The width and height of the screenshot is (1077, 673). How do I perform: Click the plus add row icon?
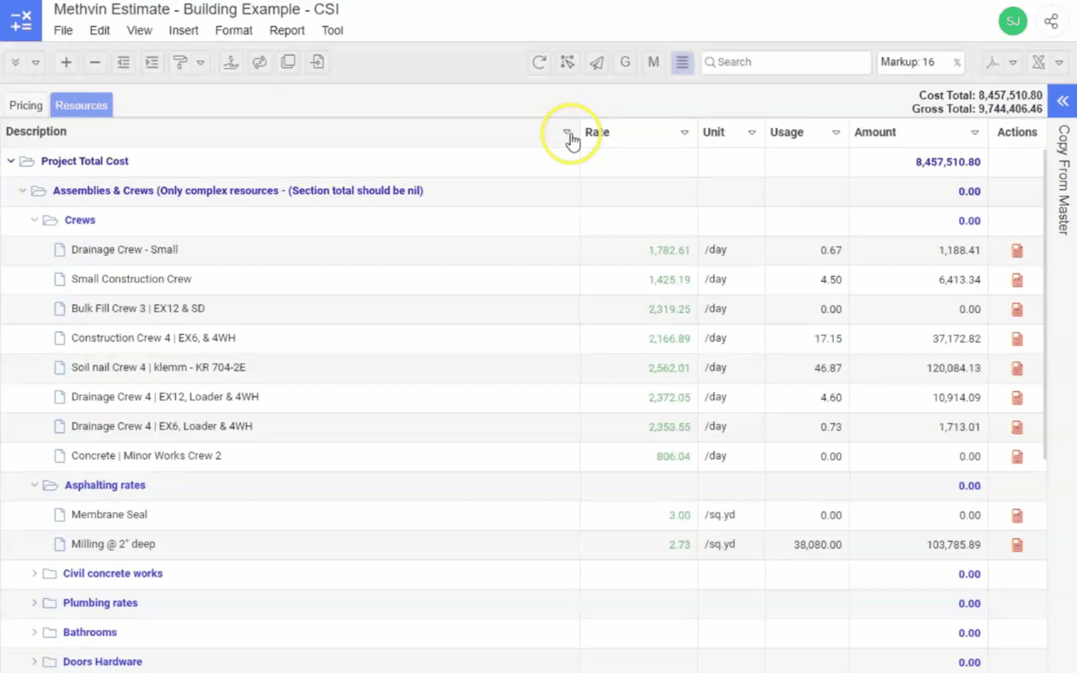pos(66,62)
